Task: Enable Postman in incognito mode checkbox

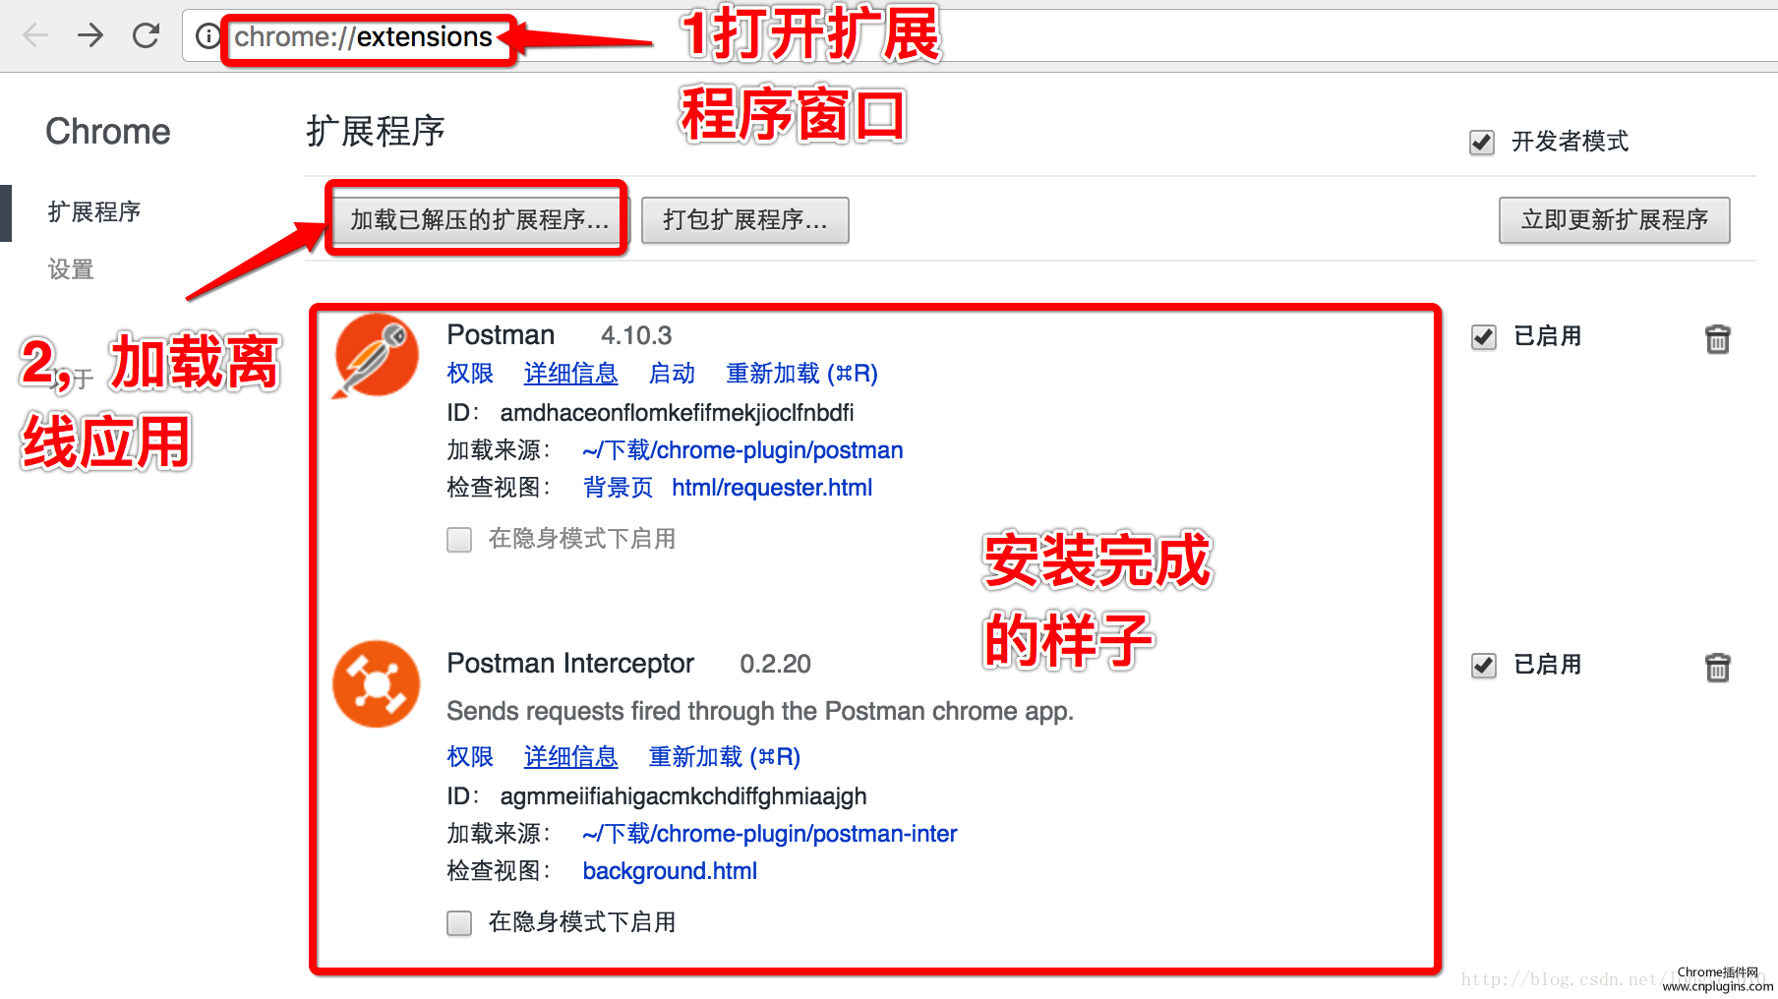Action: click(459, 540)
